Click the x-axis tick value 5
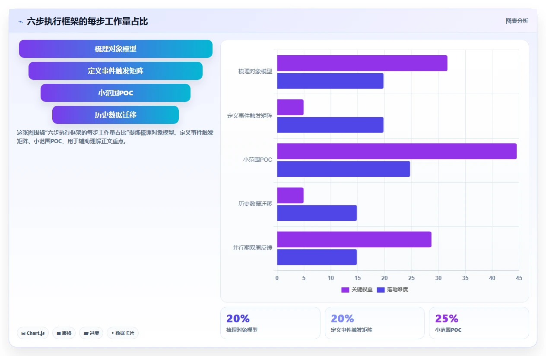 click(304, 278)
